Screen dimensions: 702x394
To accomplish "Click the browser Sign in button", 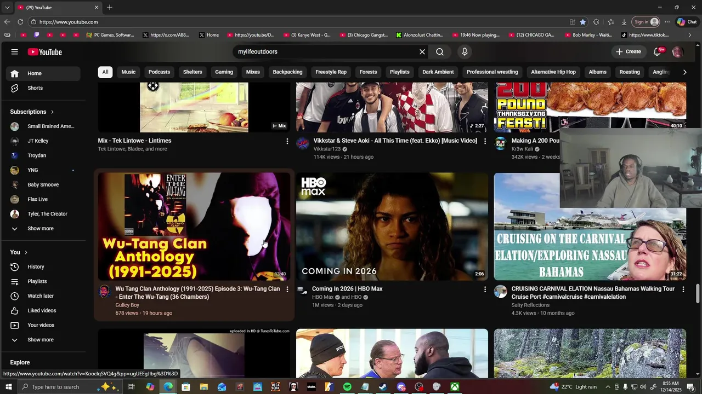I will 646,22.
